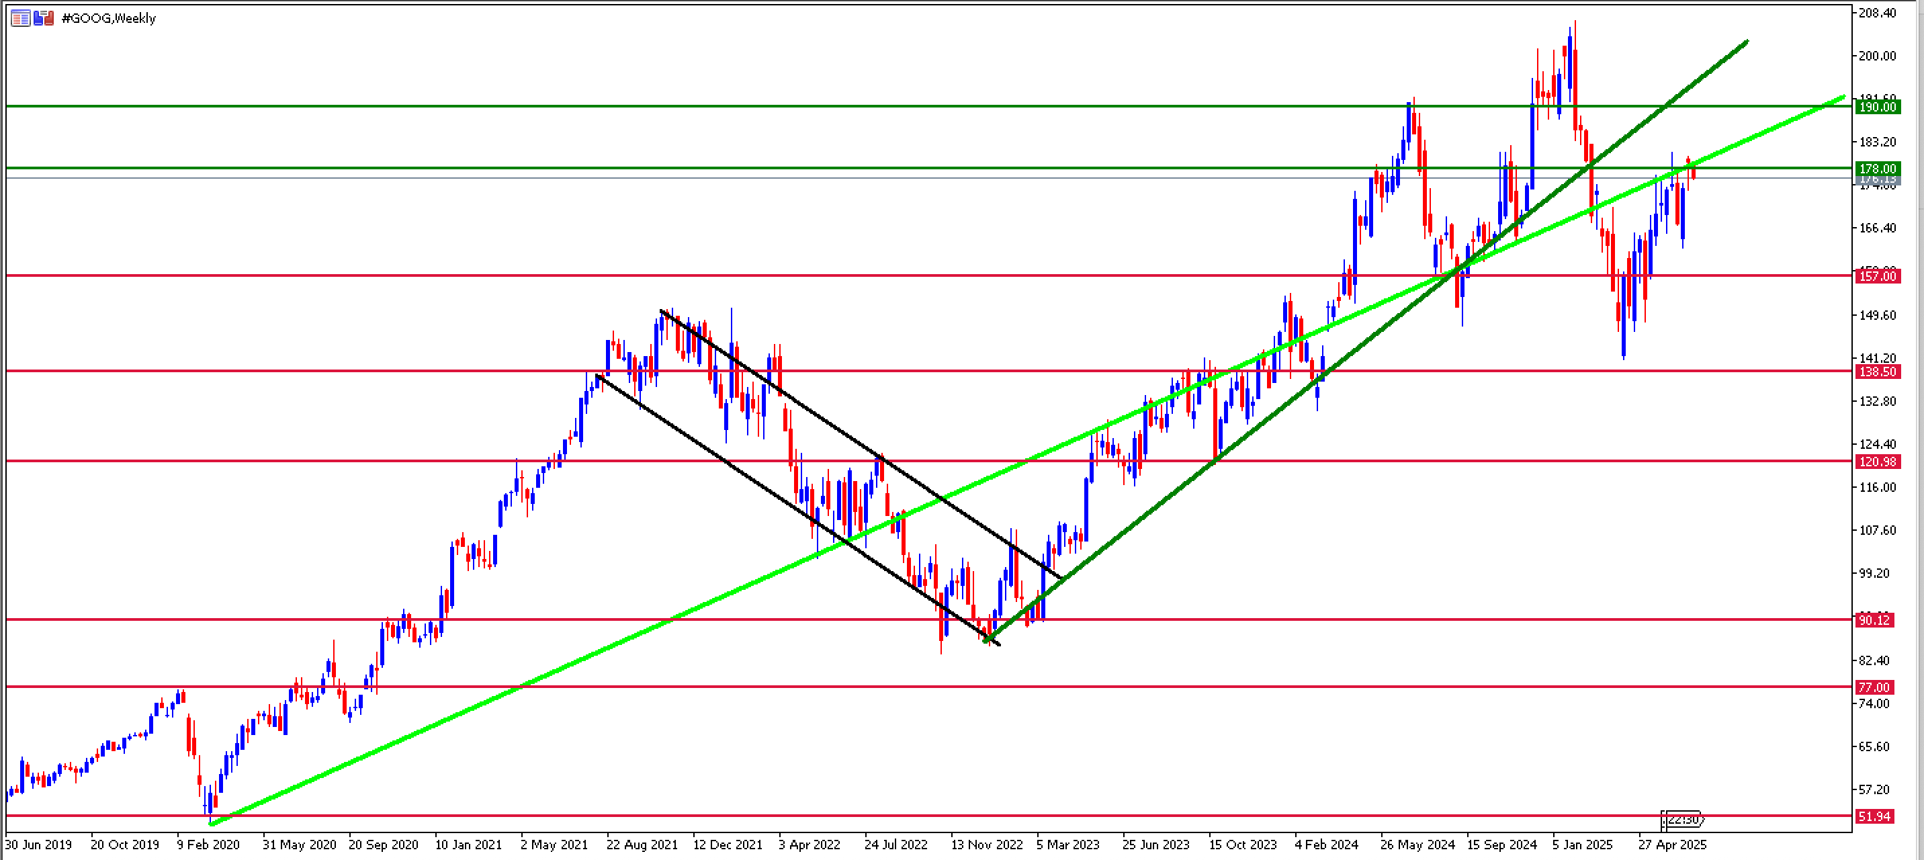Click the 138.50 red price label
The image size is (1924, 860).
tap(1877, 372)
